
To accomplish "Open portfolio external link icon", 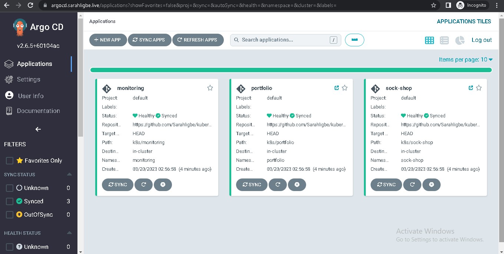I will (x=336, y=88).
